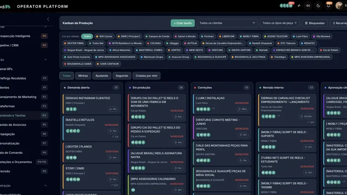The height and width of the screenshot is (195, 347).
Task: Start timer on DEXTER PLANOS card
Action: coord(113,158)
